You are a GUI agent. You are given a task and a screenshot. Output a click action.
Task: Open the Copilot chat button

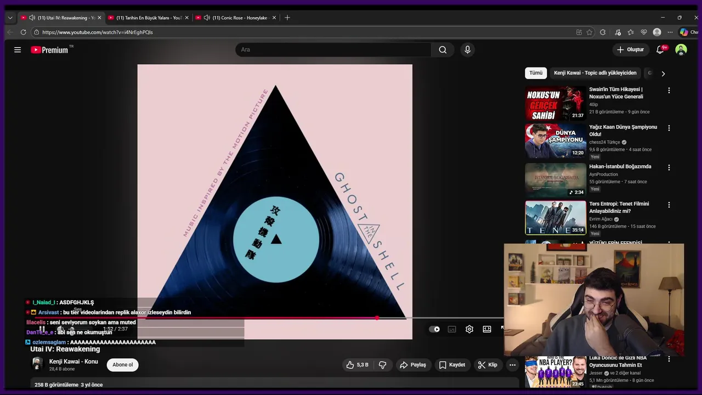pyautogui.click(x=688, y=32)
